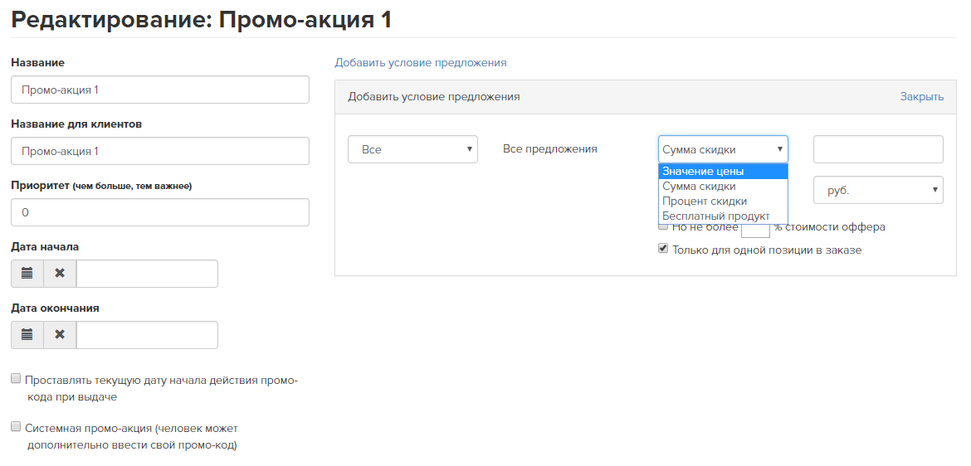Click the Приоритет input field

click(x=160, y=212)
